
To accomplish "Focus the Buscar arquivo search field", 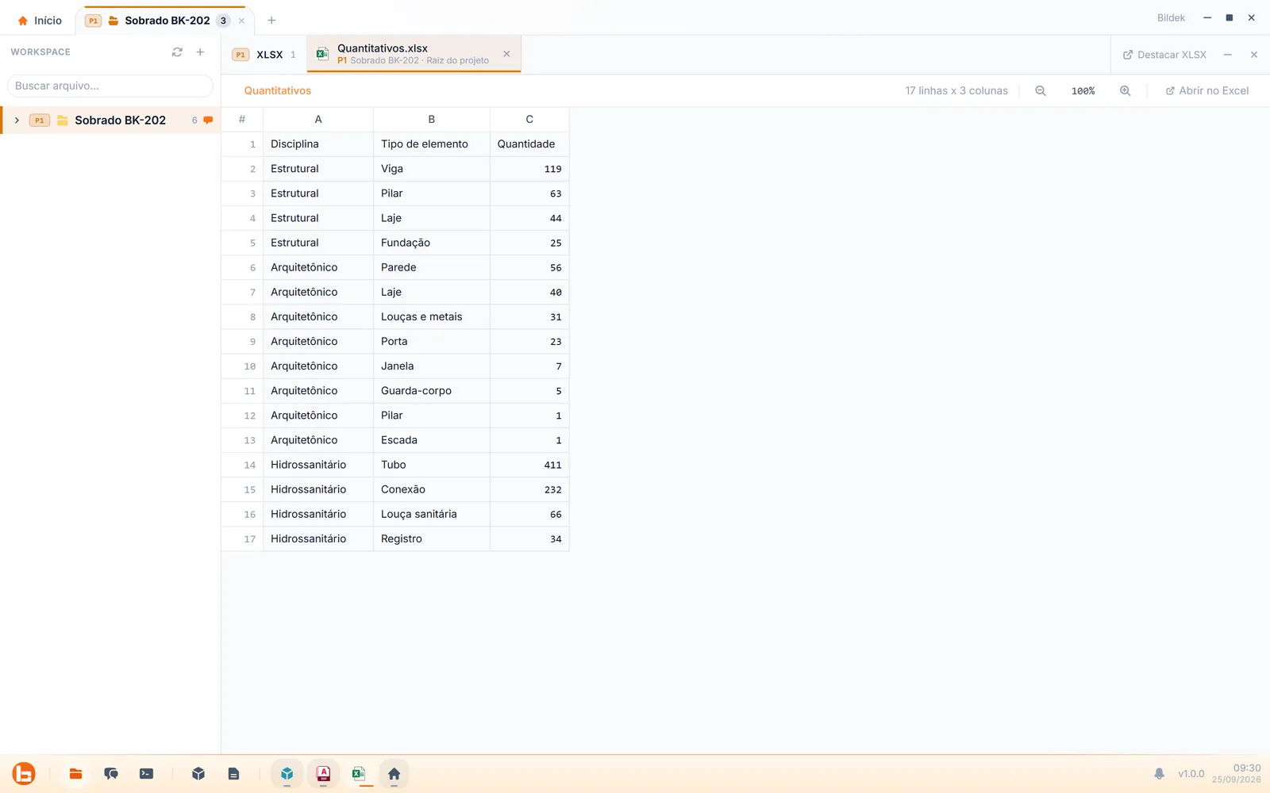I will click(x=110, y=86).
